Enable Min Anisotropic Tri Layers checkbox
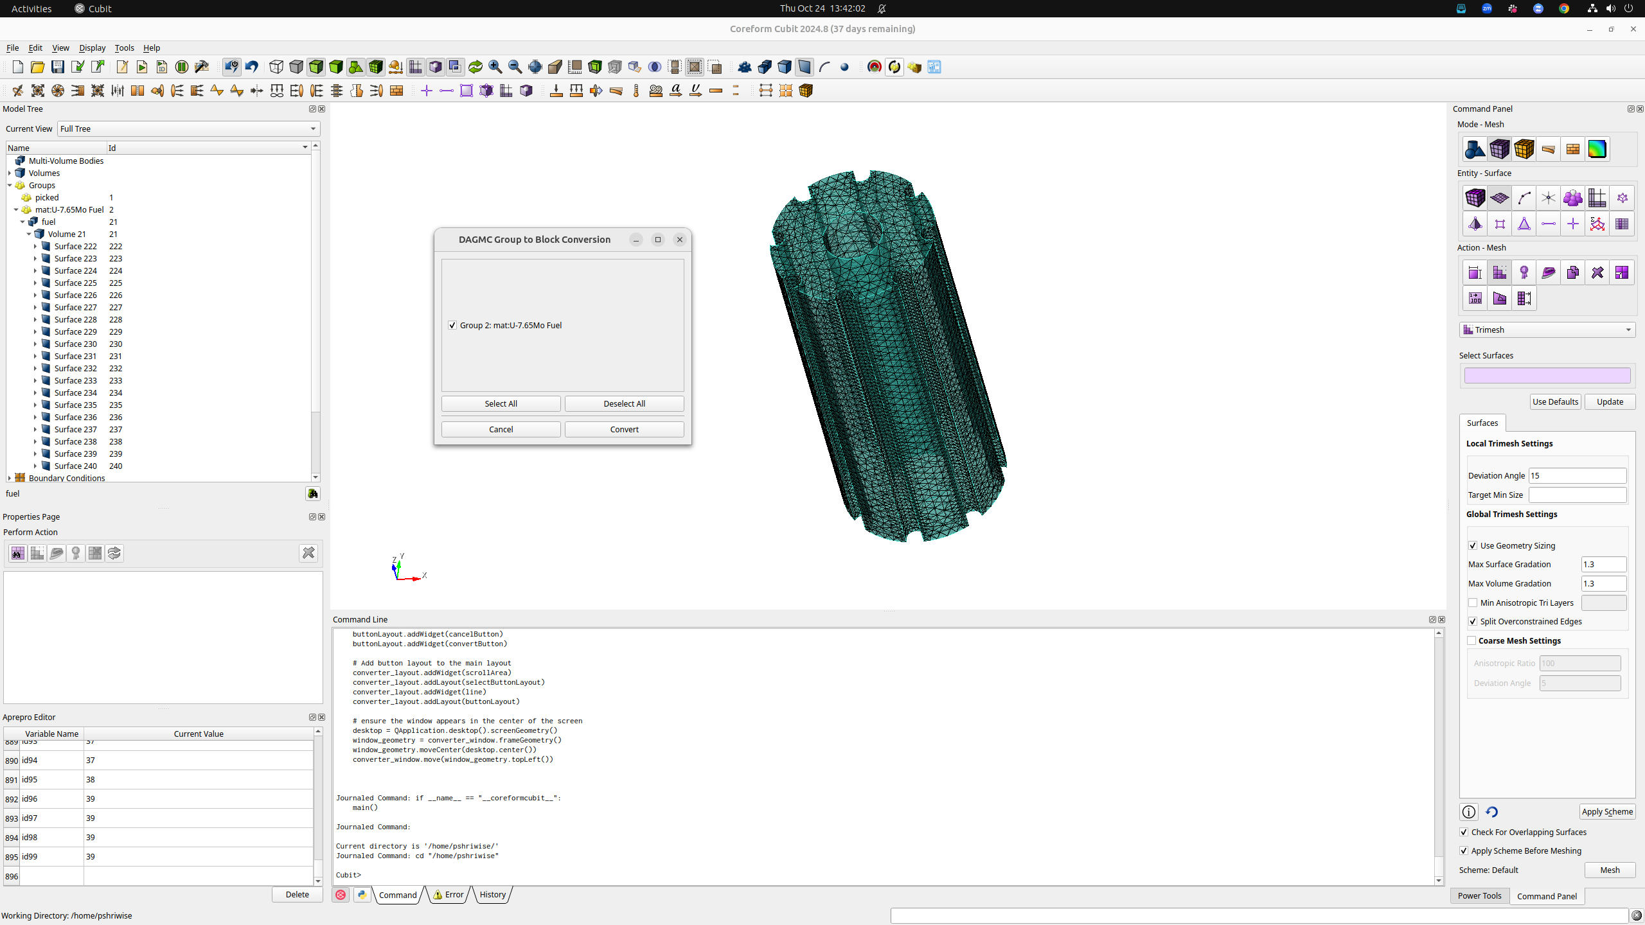Image resolution: width=1645 pixels, height=925 pixels. click(1473, 603)
